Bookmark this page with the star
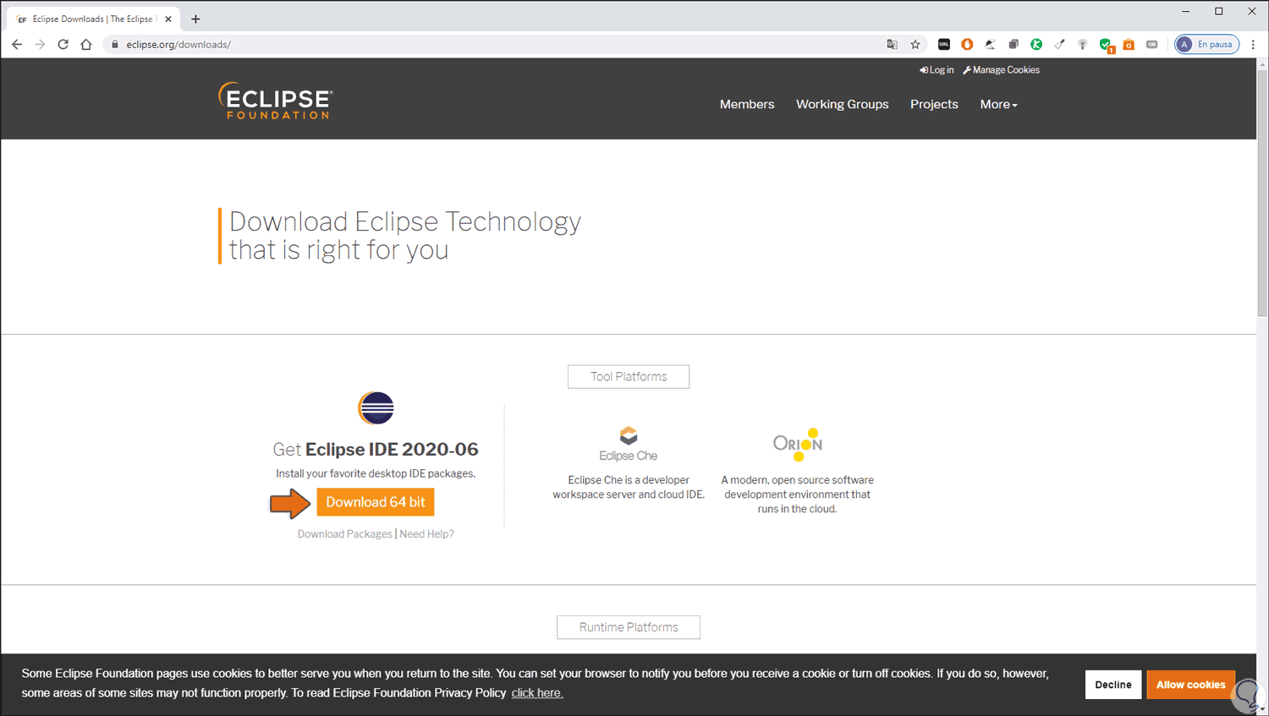The height and width of the screenshot is (716, 1269). tap(915, 44)
